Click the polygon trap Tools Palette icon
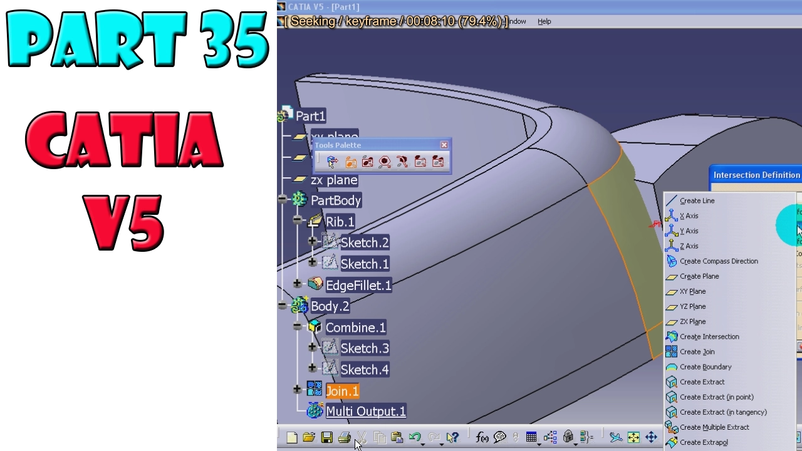 click(385, 162)
